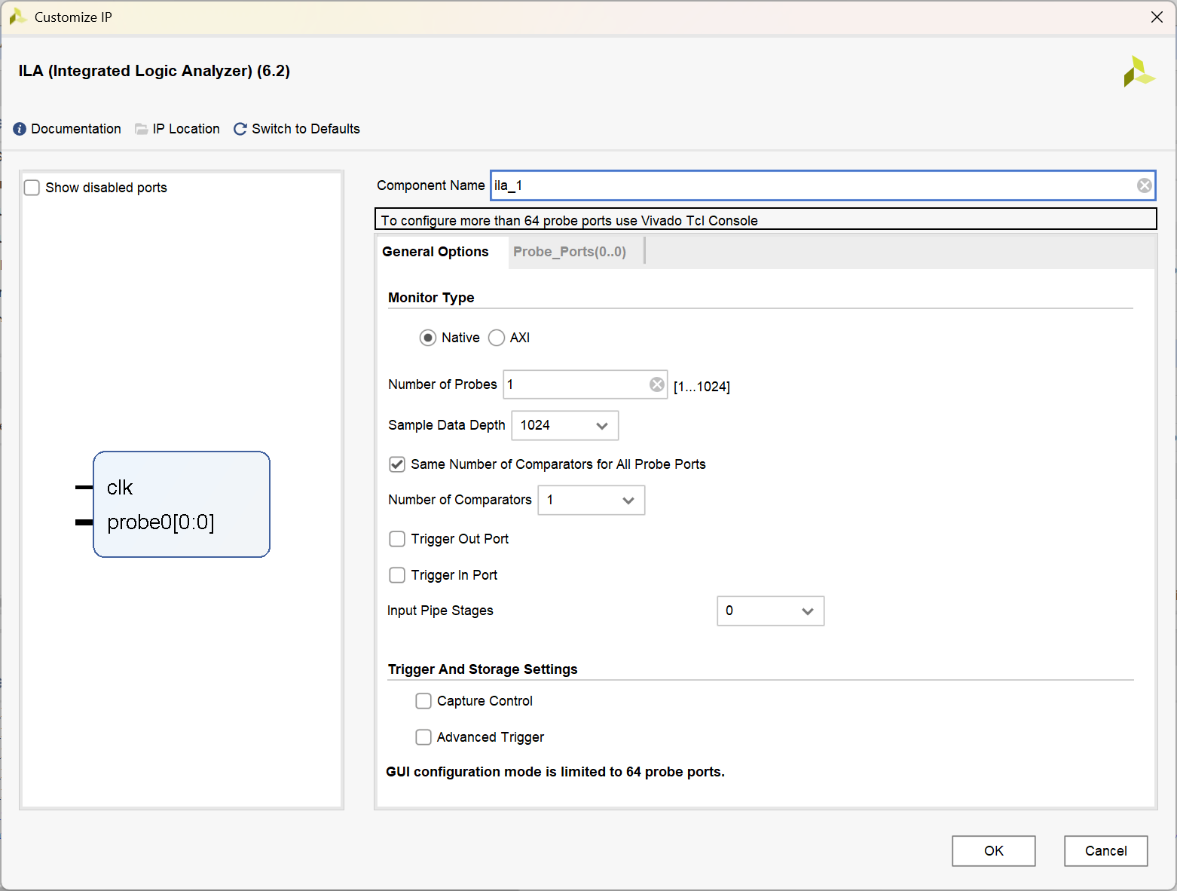
Task: Click the Number of Probes label
Action: point(442,384)
